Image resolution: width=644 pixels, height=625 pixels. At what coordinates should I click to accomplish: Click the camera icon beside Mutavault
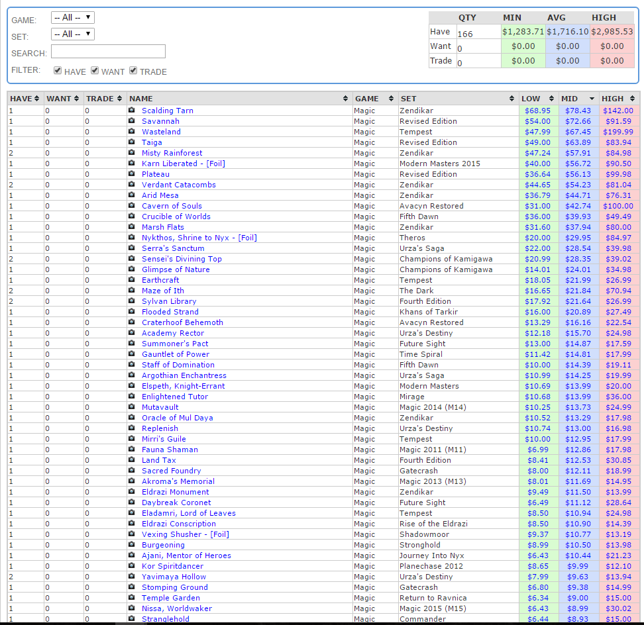tap(131, 407)
